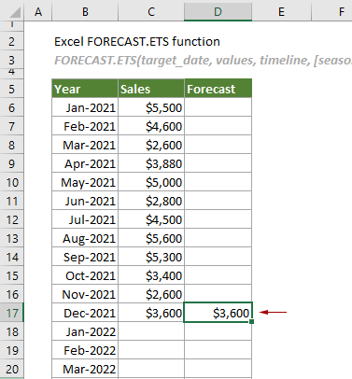Screen dimensions: 352x379
Task: Click the fill handle of the selected cell
Action: pos(251,321)
